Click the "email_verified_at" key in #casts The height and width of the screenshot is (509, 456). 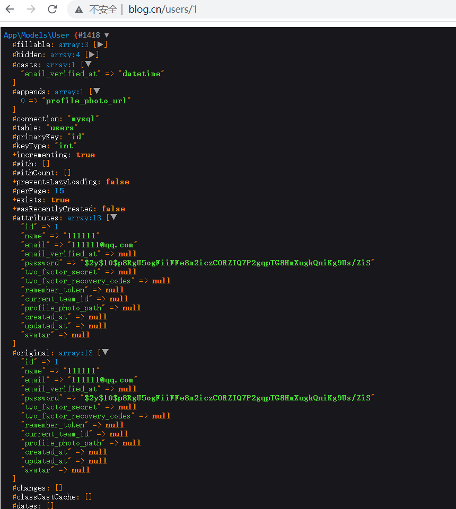click(x=61, y=74)
